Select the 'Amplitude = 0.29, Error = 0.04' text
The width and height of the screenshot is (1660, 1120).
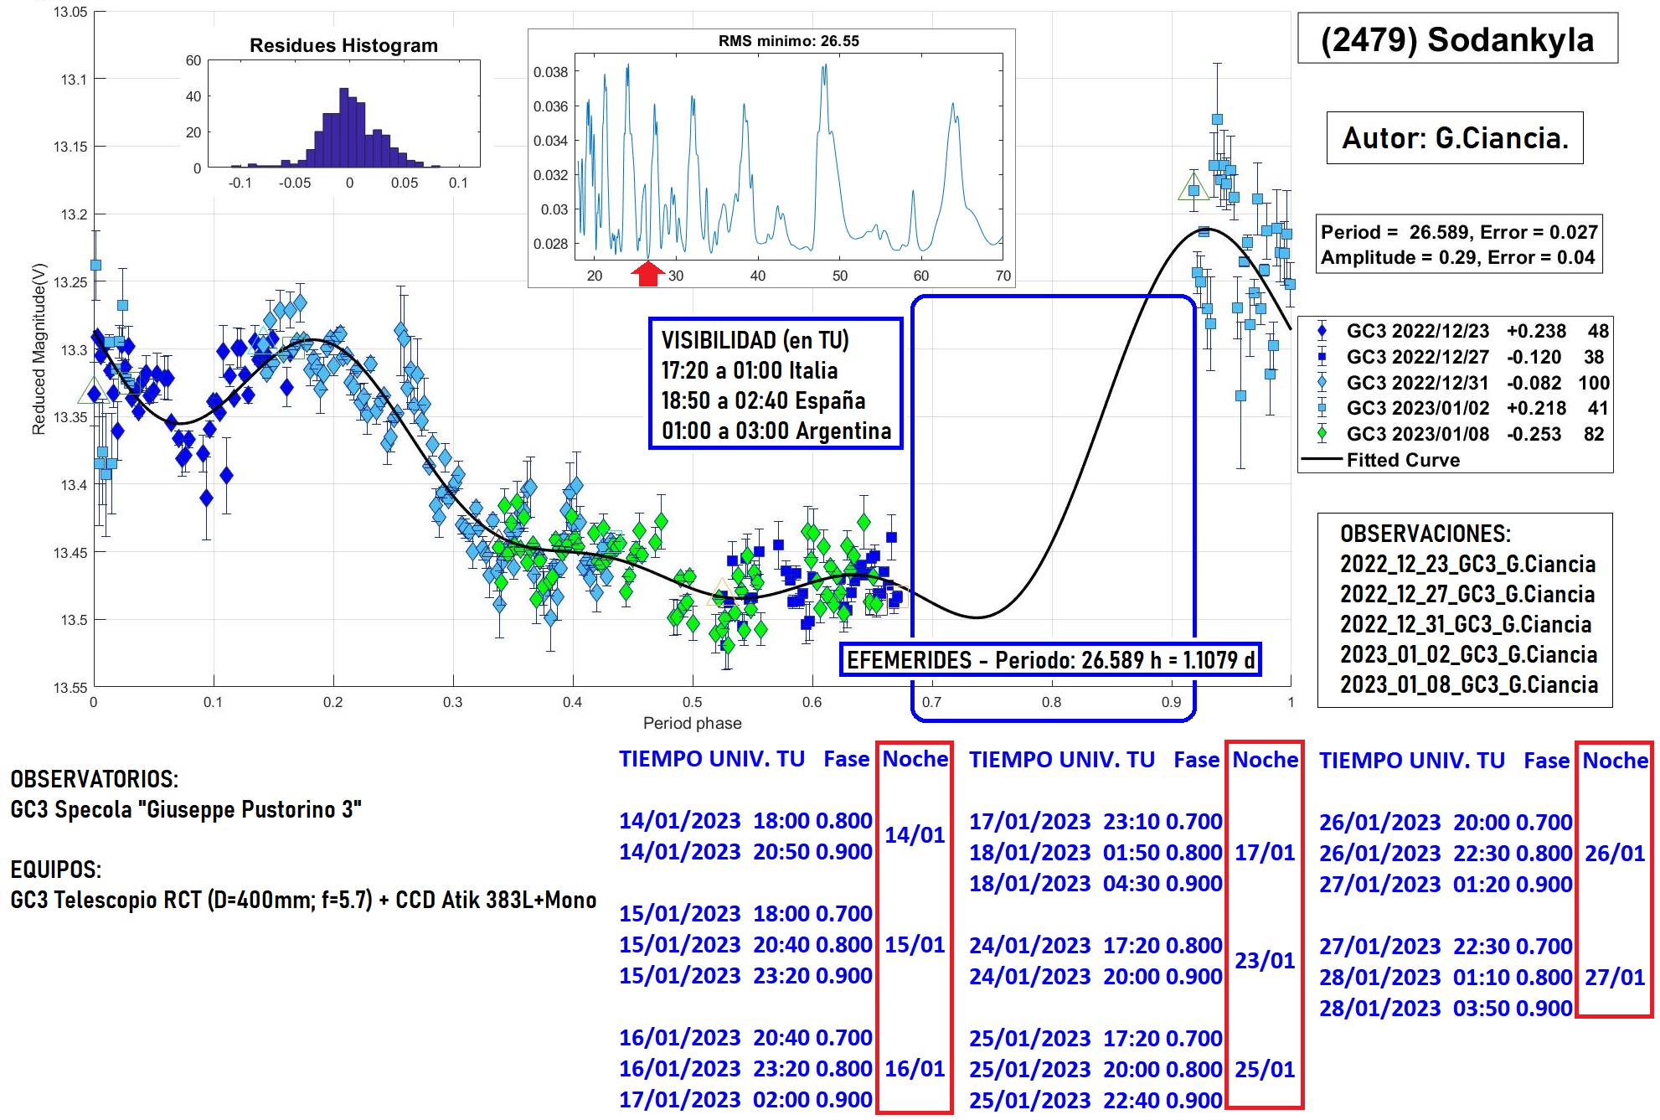pyautogui.click(x=1457, y=257)
